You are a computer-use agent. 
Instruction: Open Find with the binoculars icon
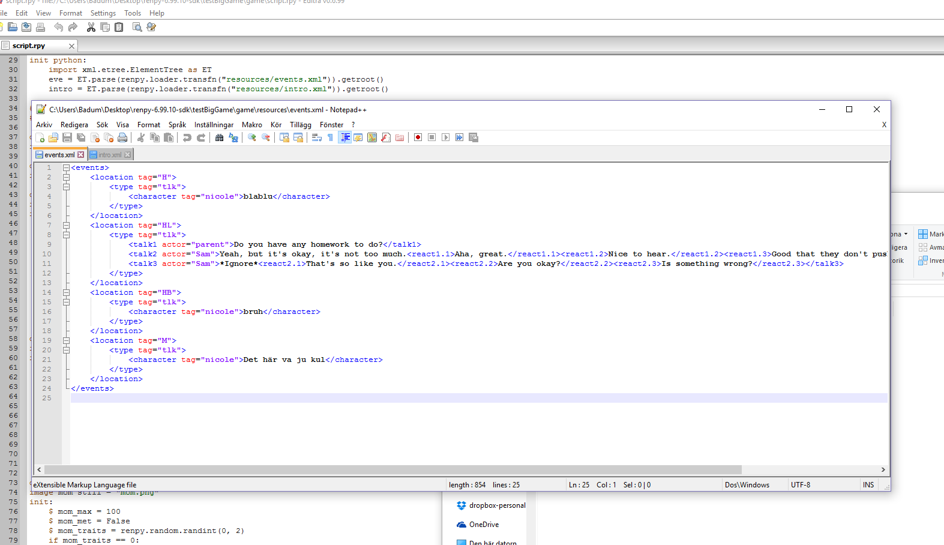[220, 137]
